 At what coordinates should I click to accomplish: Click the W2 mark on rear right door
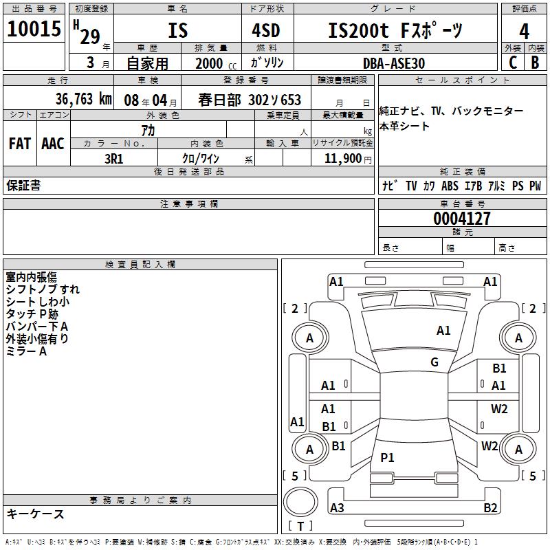pyautogui.click(x=499, y=409)
